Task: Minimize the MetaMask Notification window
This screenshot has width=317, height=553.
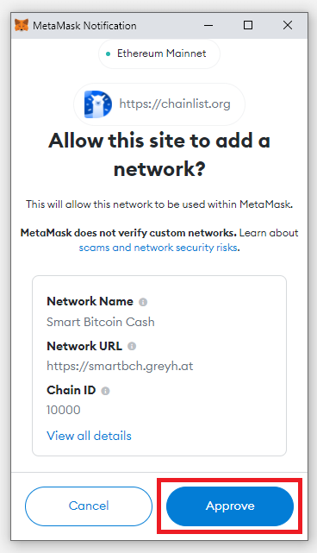Action: pos(208,25)
